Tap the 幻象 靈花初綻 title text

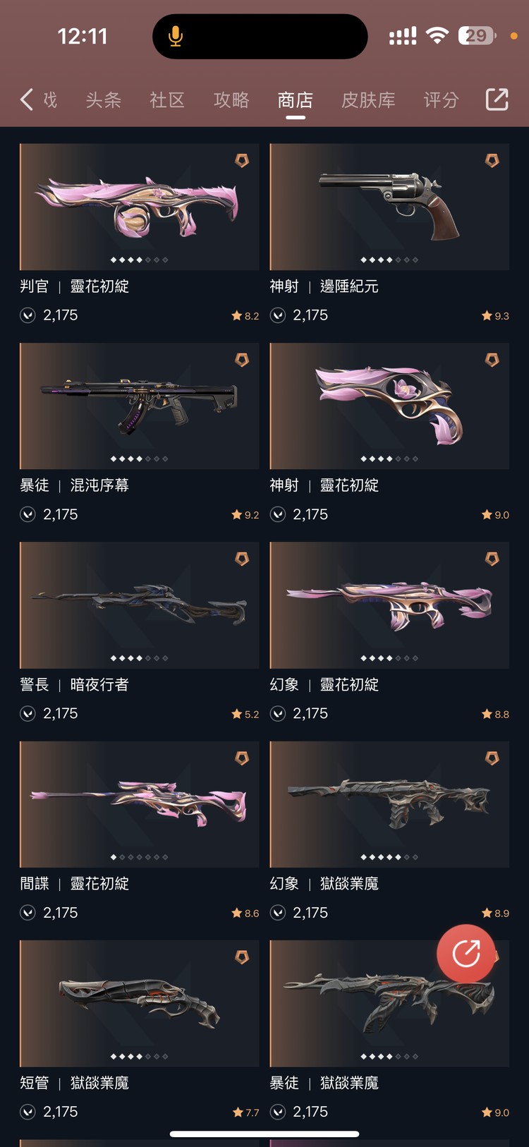pos(324,684)
